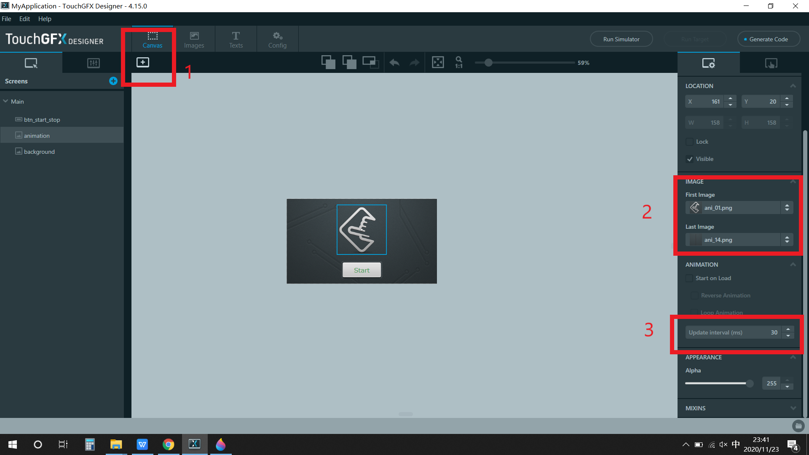The width and height of the screenshot is (809, 455).
Task: Open the Edit menu
Action: pos(24,19)
